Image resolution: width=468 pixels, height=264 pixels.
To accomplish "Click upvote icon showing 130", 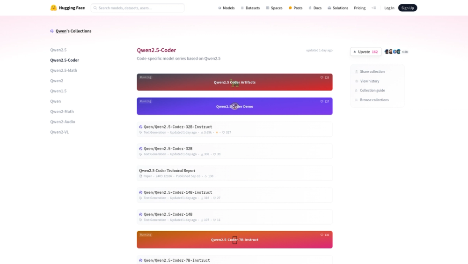I will click(x=205, y=176).
